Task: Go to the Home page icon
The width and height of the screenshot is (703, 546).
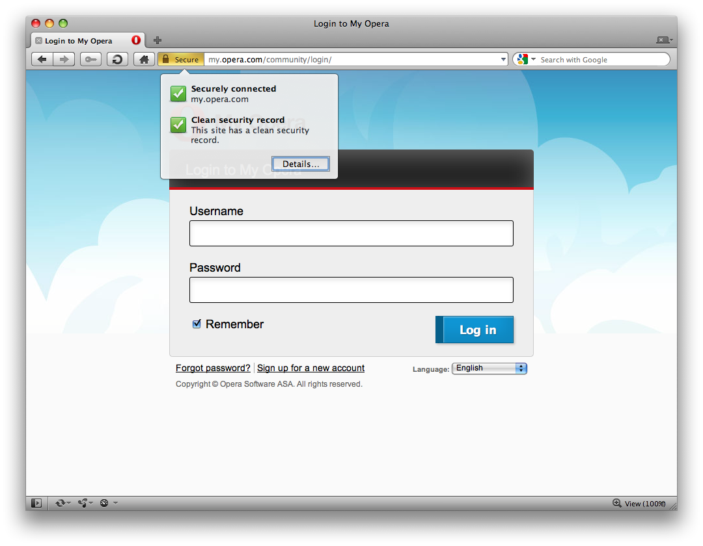Action: click(144, 60)
